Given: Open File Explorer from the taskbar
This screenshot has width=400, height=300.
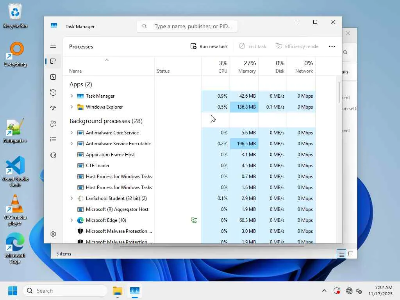Looking at the screenshot, I should coord(117,291).
